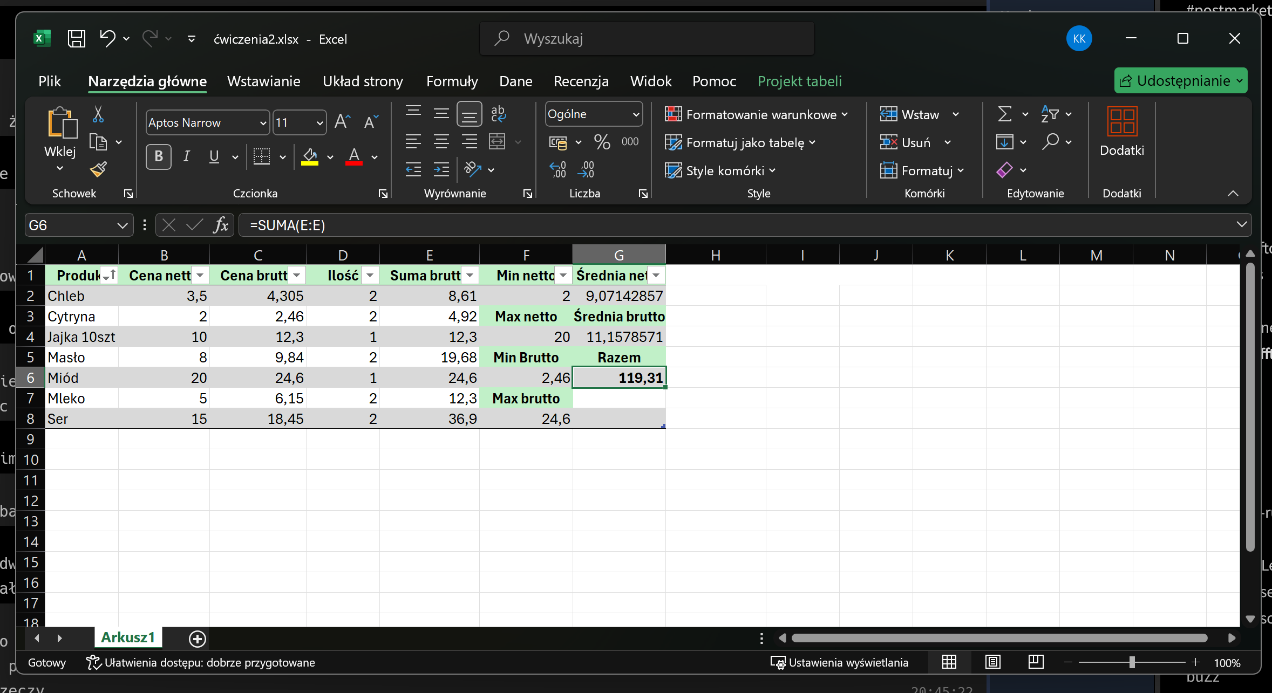Image resolution: width=1272 pixels, height=693 pixels.
Task: Switch to Projekt tabeli tab
Action: click(799, 81)
